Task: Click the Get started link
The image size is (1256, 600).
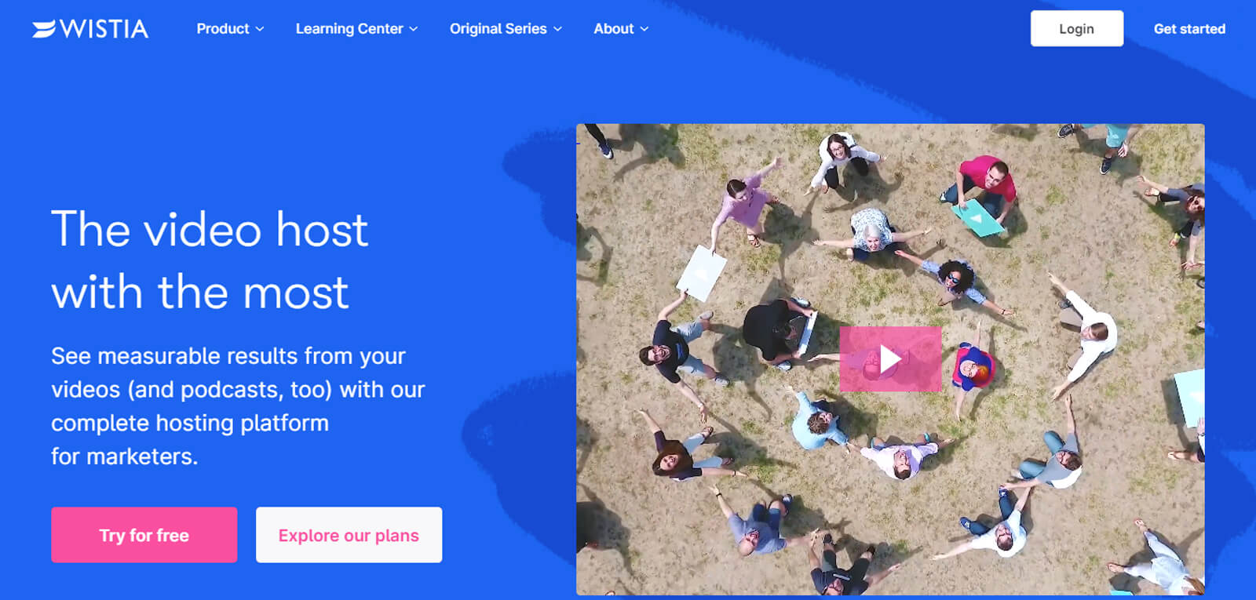Action: [1189, 29]
